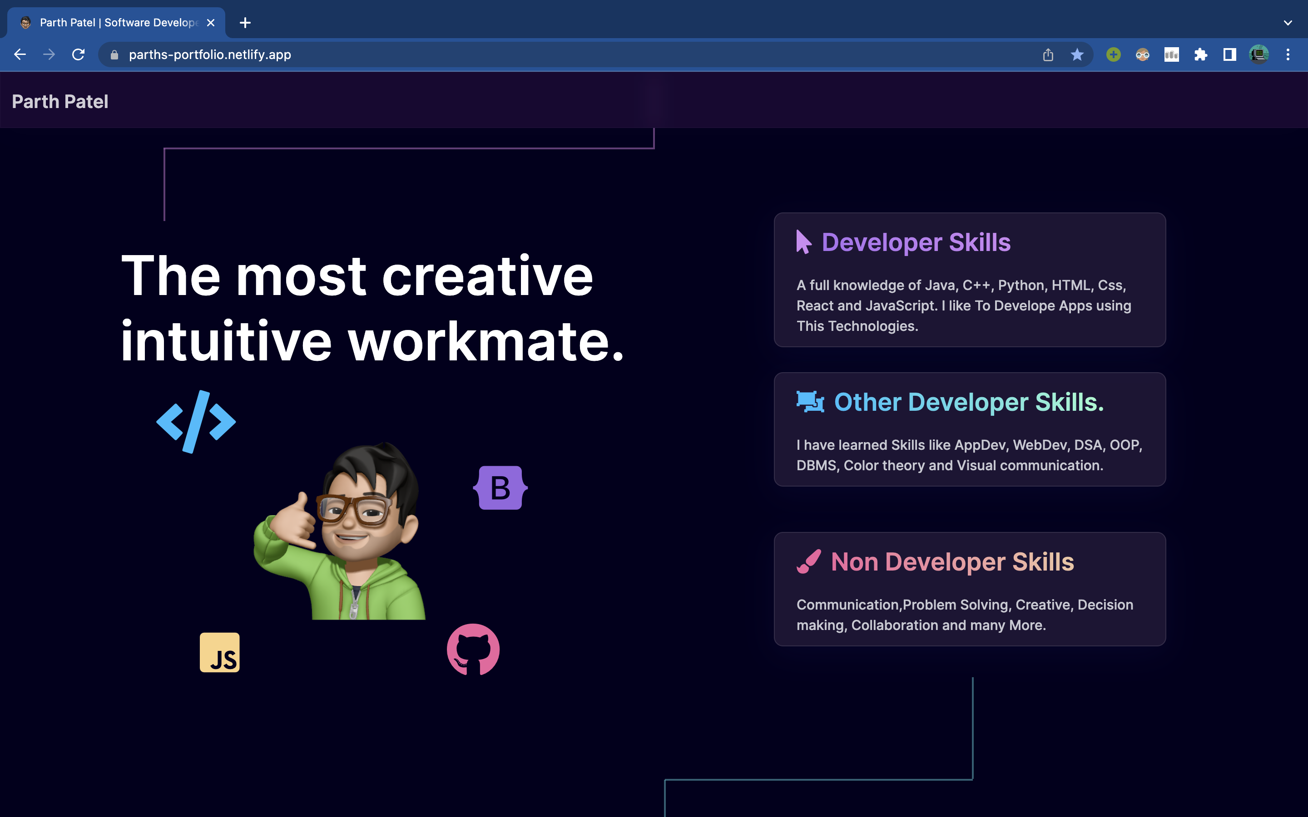
Task: Click the yellow JS logo icon
Action: click(x=219, y=653)
